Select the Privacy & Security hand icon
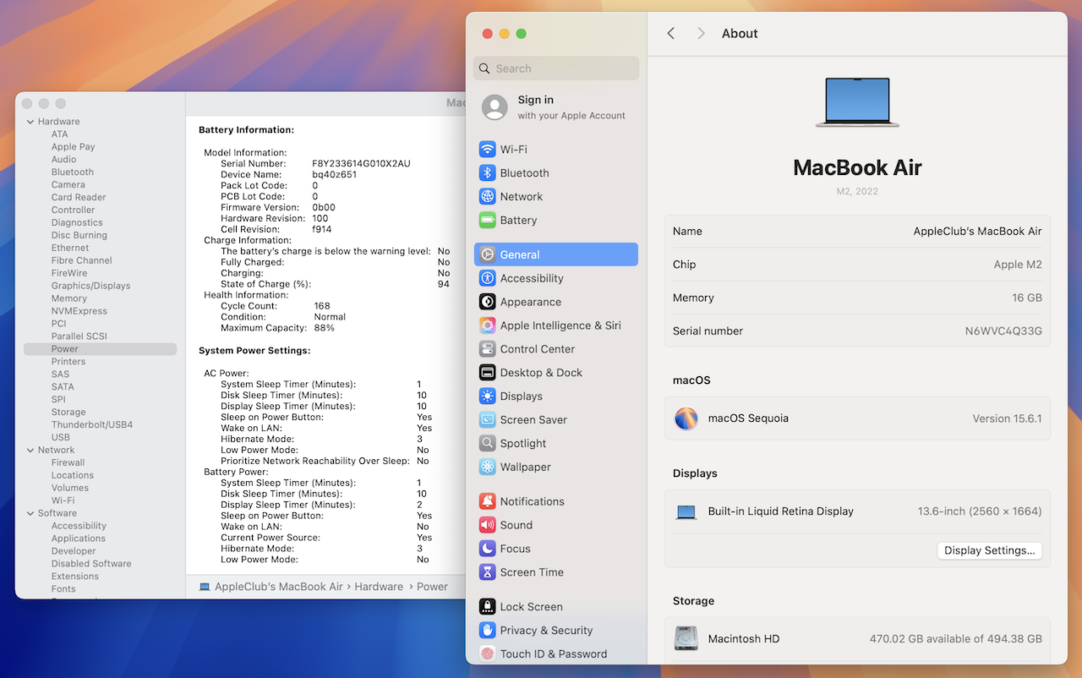 [x=487, y=631]
